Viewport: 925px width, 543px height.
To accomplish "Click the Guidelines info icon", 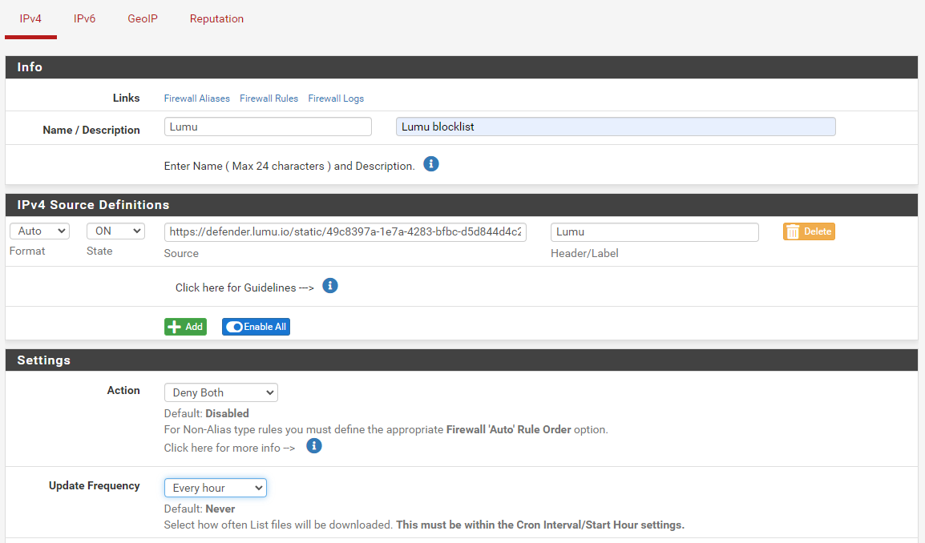I will coord(330,286).
